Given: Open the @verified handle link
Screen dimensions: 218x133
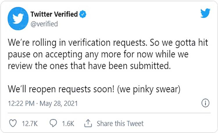Looking at the screenshot, I should tap(44, 24).
